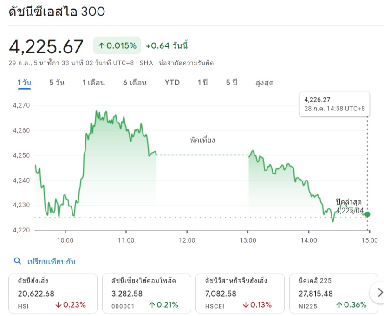Select the 1 วัน time range tab

tap(24, 83)
